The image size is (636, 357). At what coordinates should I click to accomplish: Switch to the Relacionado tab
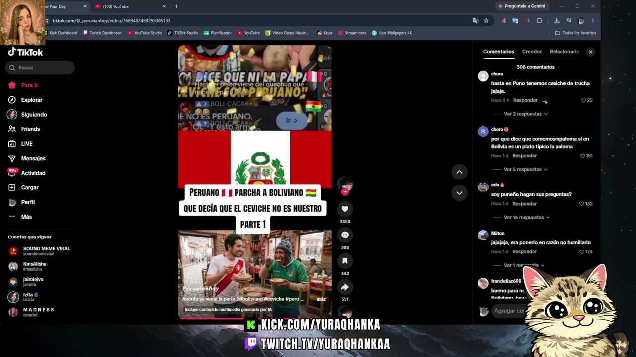564,52
